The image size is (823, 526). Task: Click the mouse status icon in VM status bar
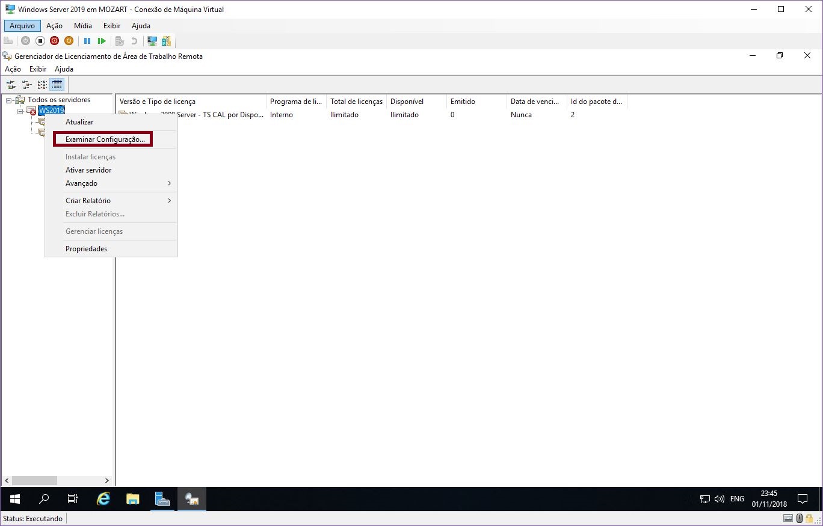pos(800,519)
